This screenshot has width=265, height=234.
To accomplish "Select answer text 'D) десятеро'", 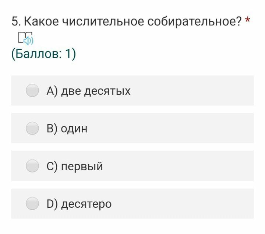I will [x=79, y=204].
